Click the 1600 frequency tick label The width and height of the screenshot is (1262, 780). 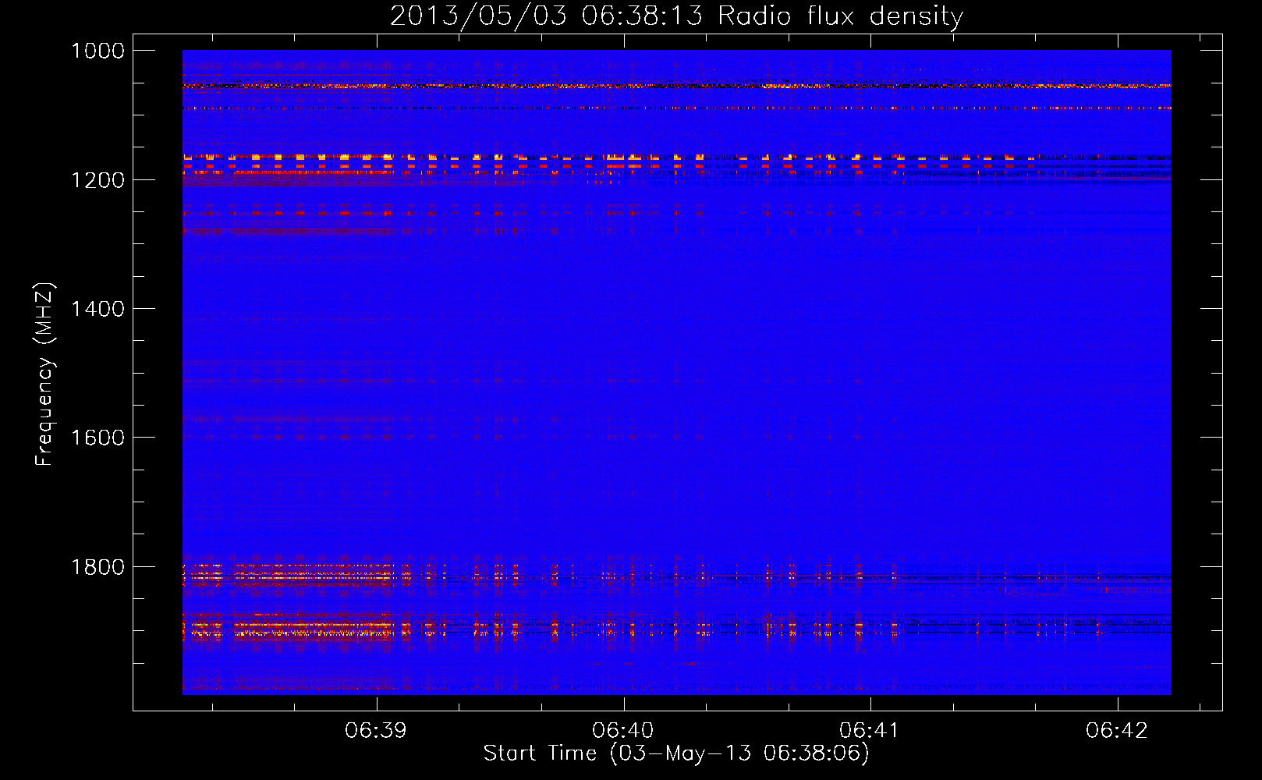pyautogui.click(x=97, y=438)
